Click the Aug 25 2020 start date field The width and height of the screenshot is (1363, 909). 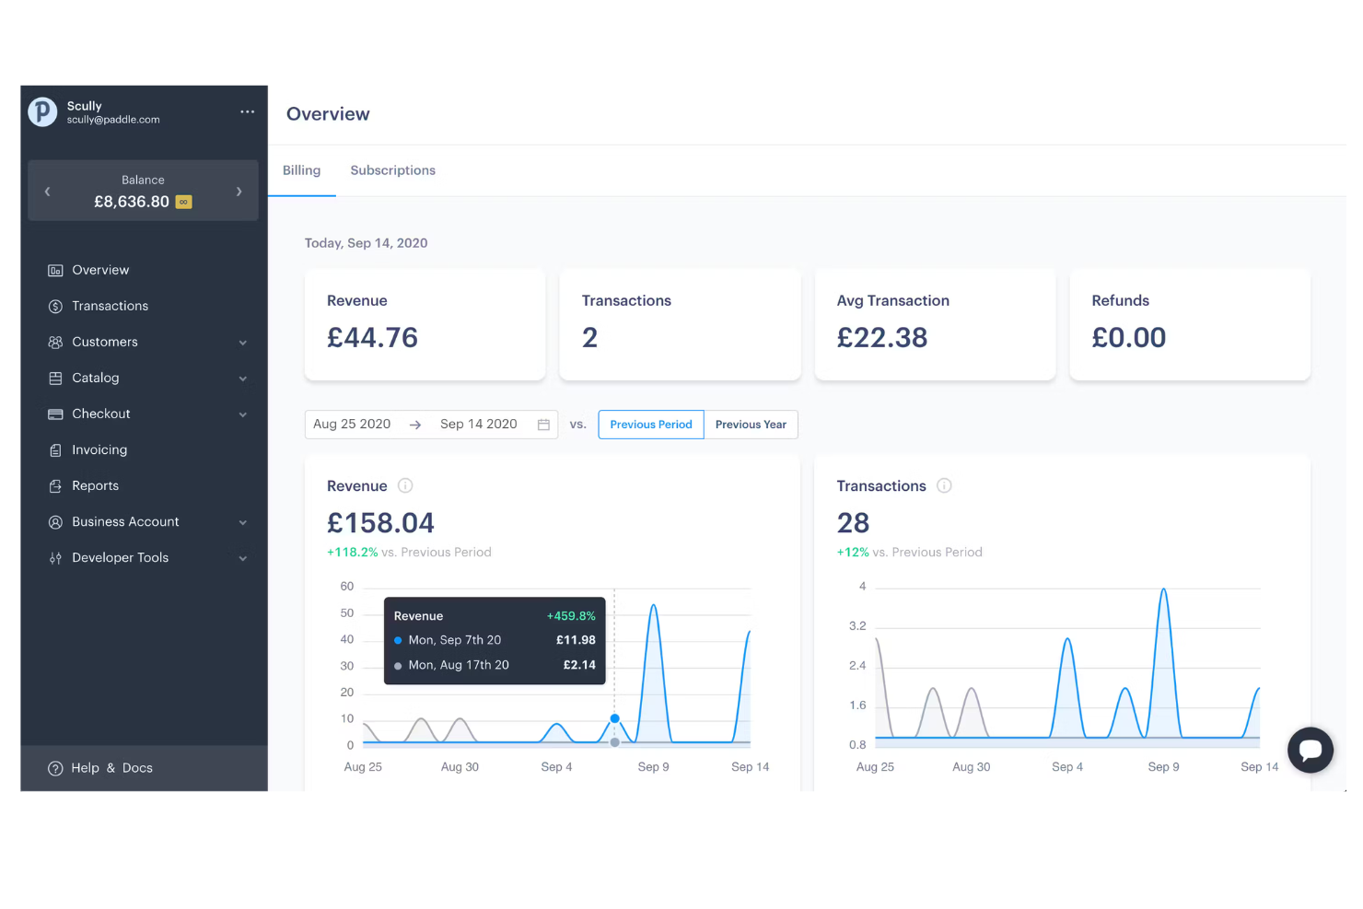tap(352, 424)
